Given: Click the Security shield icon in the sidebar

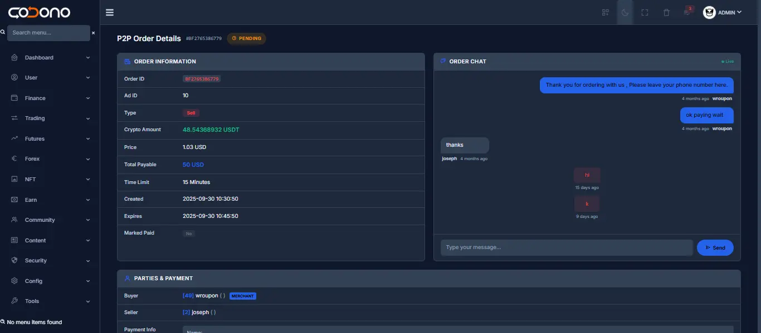Looking at the screenshot, I should click(x=14, y=260).
